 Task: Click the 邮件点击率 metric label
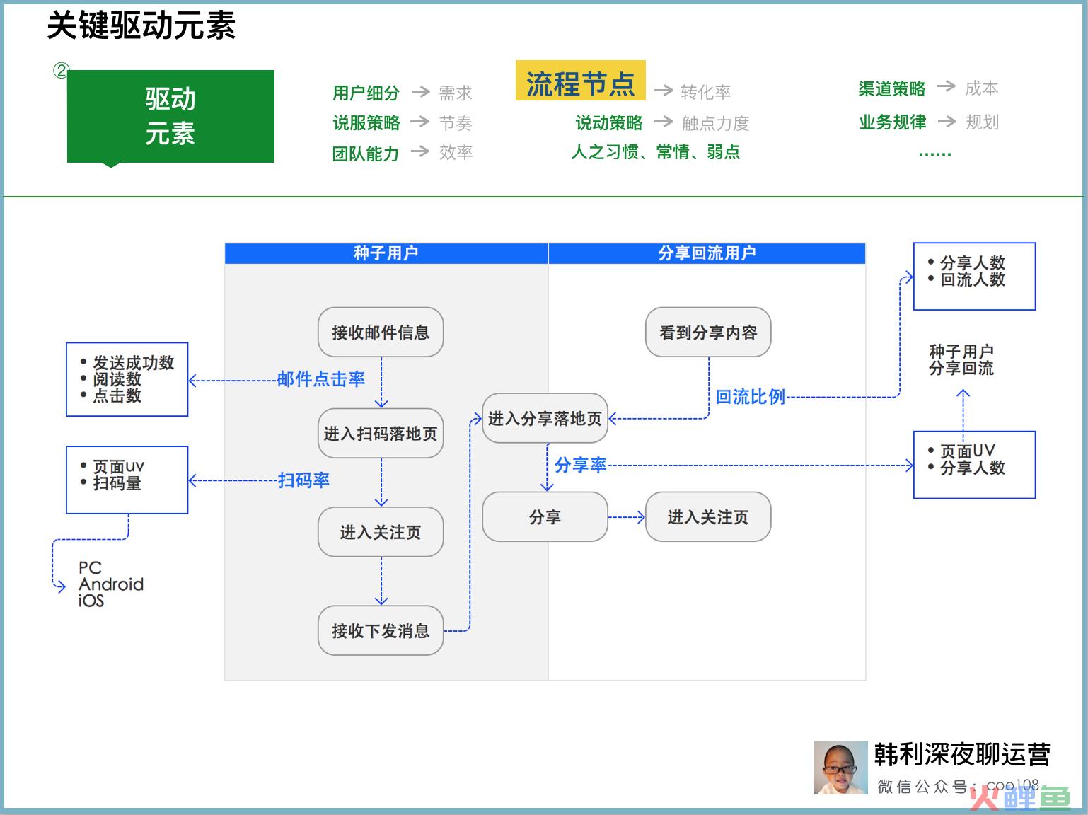(321, 379)
